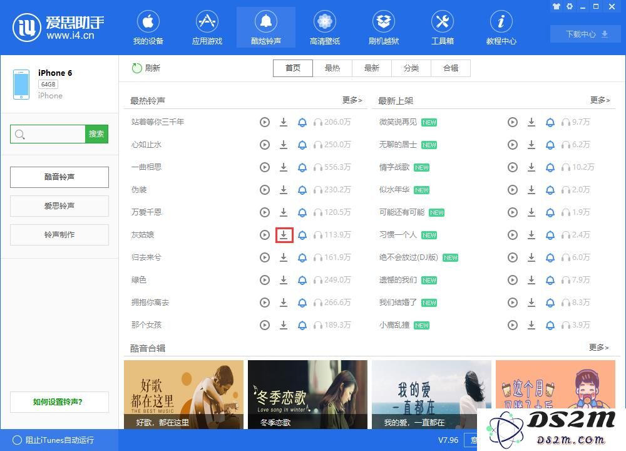Open the 高清壁纸 wallpaper section

324,28
